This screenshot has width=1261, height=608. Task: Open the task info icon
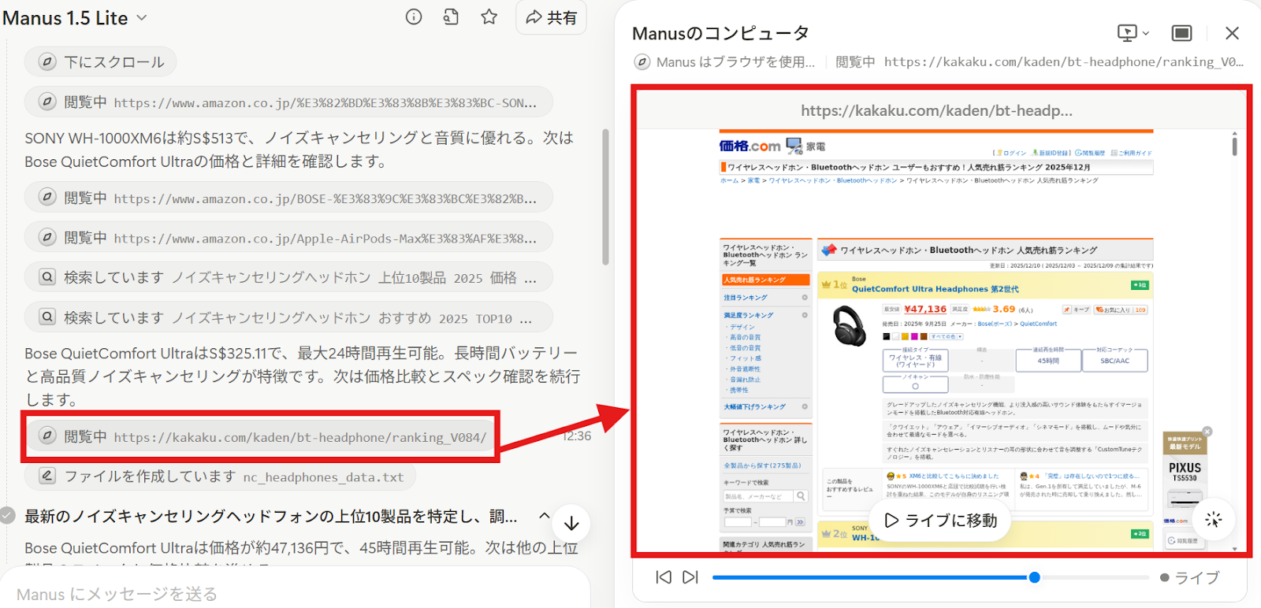(x=414, y=17)
